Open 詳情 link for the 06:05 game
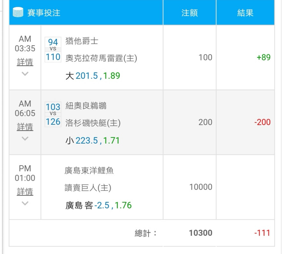This screenshot has width=288, height=254. pyautogui.click(x=25, y=127)
